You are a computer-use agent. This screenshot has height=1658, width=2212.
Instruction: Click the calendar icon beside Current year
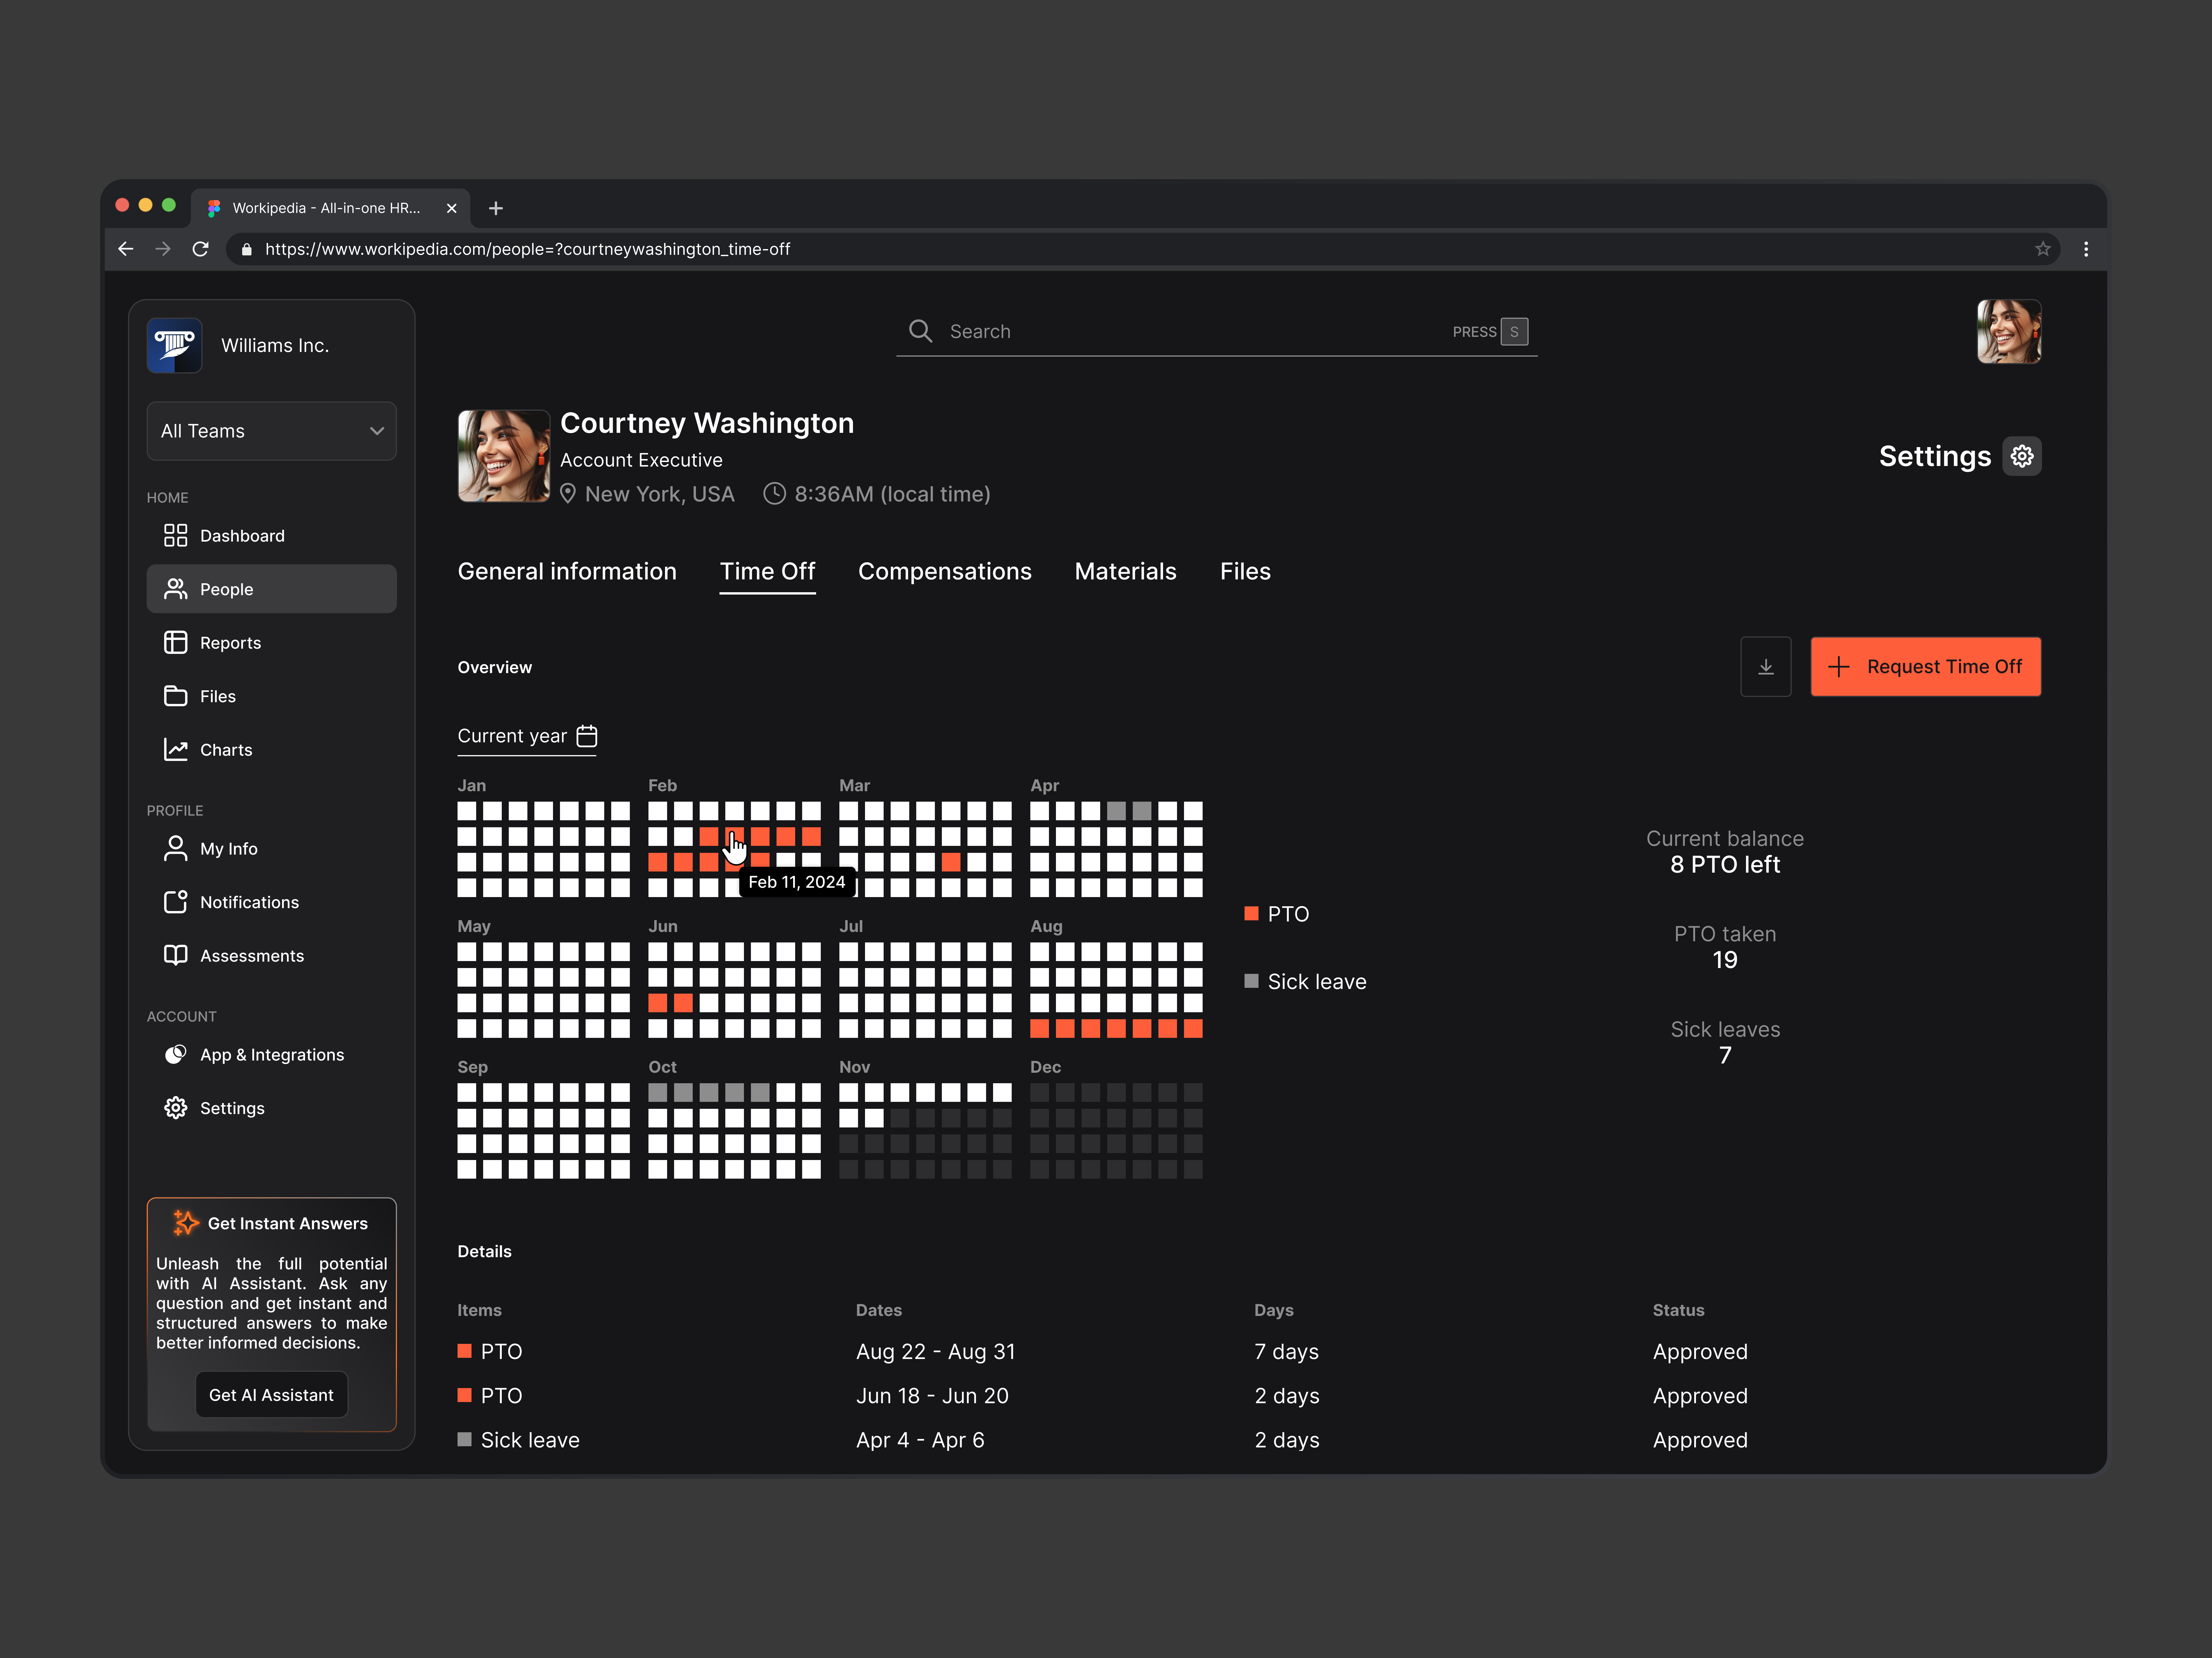tap(587, 737)
